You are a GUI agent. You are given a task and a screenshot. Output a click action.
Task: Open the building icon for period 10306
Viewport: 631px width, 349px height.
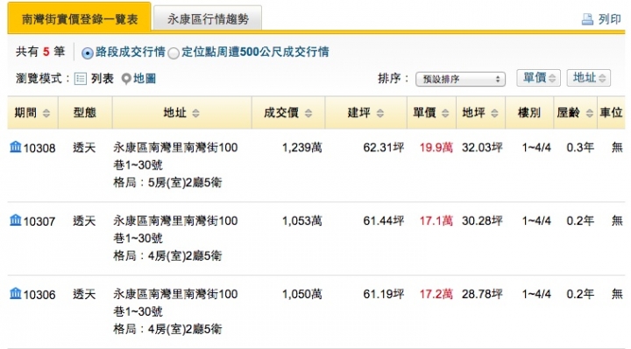tap(16, 294)
